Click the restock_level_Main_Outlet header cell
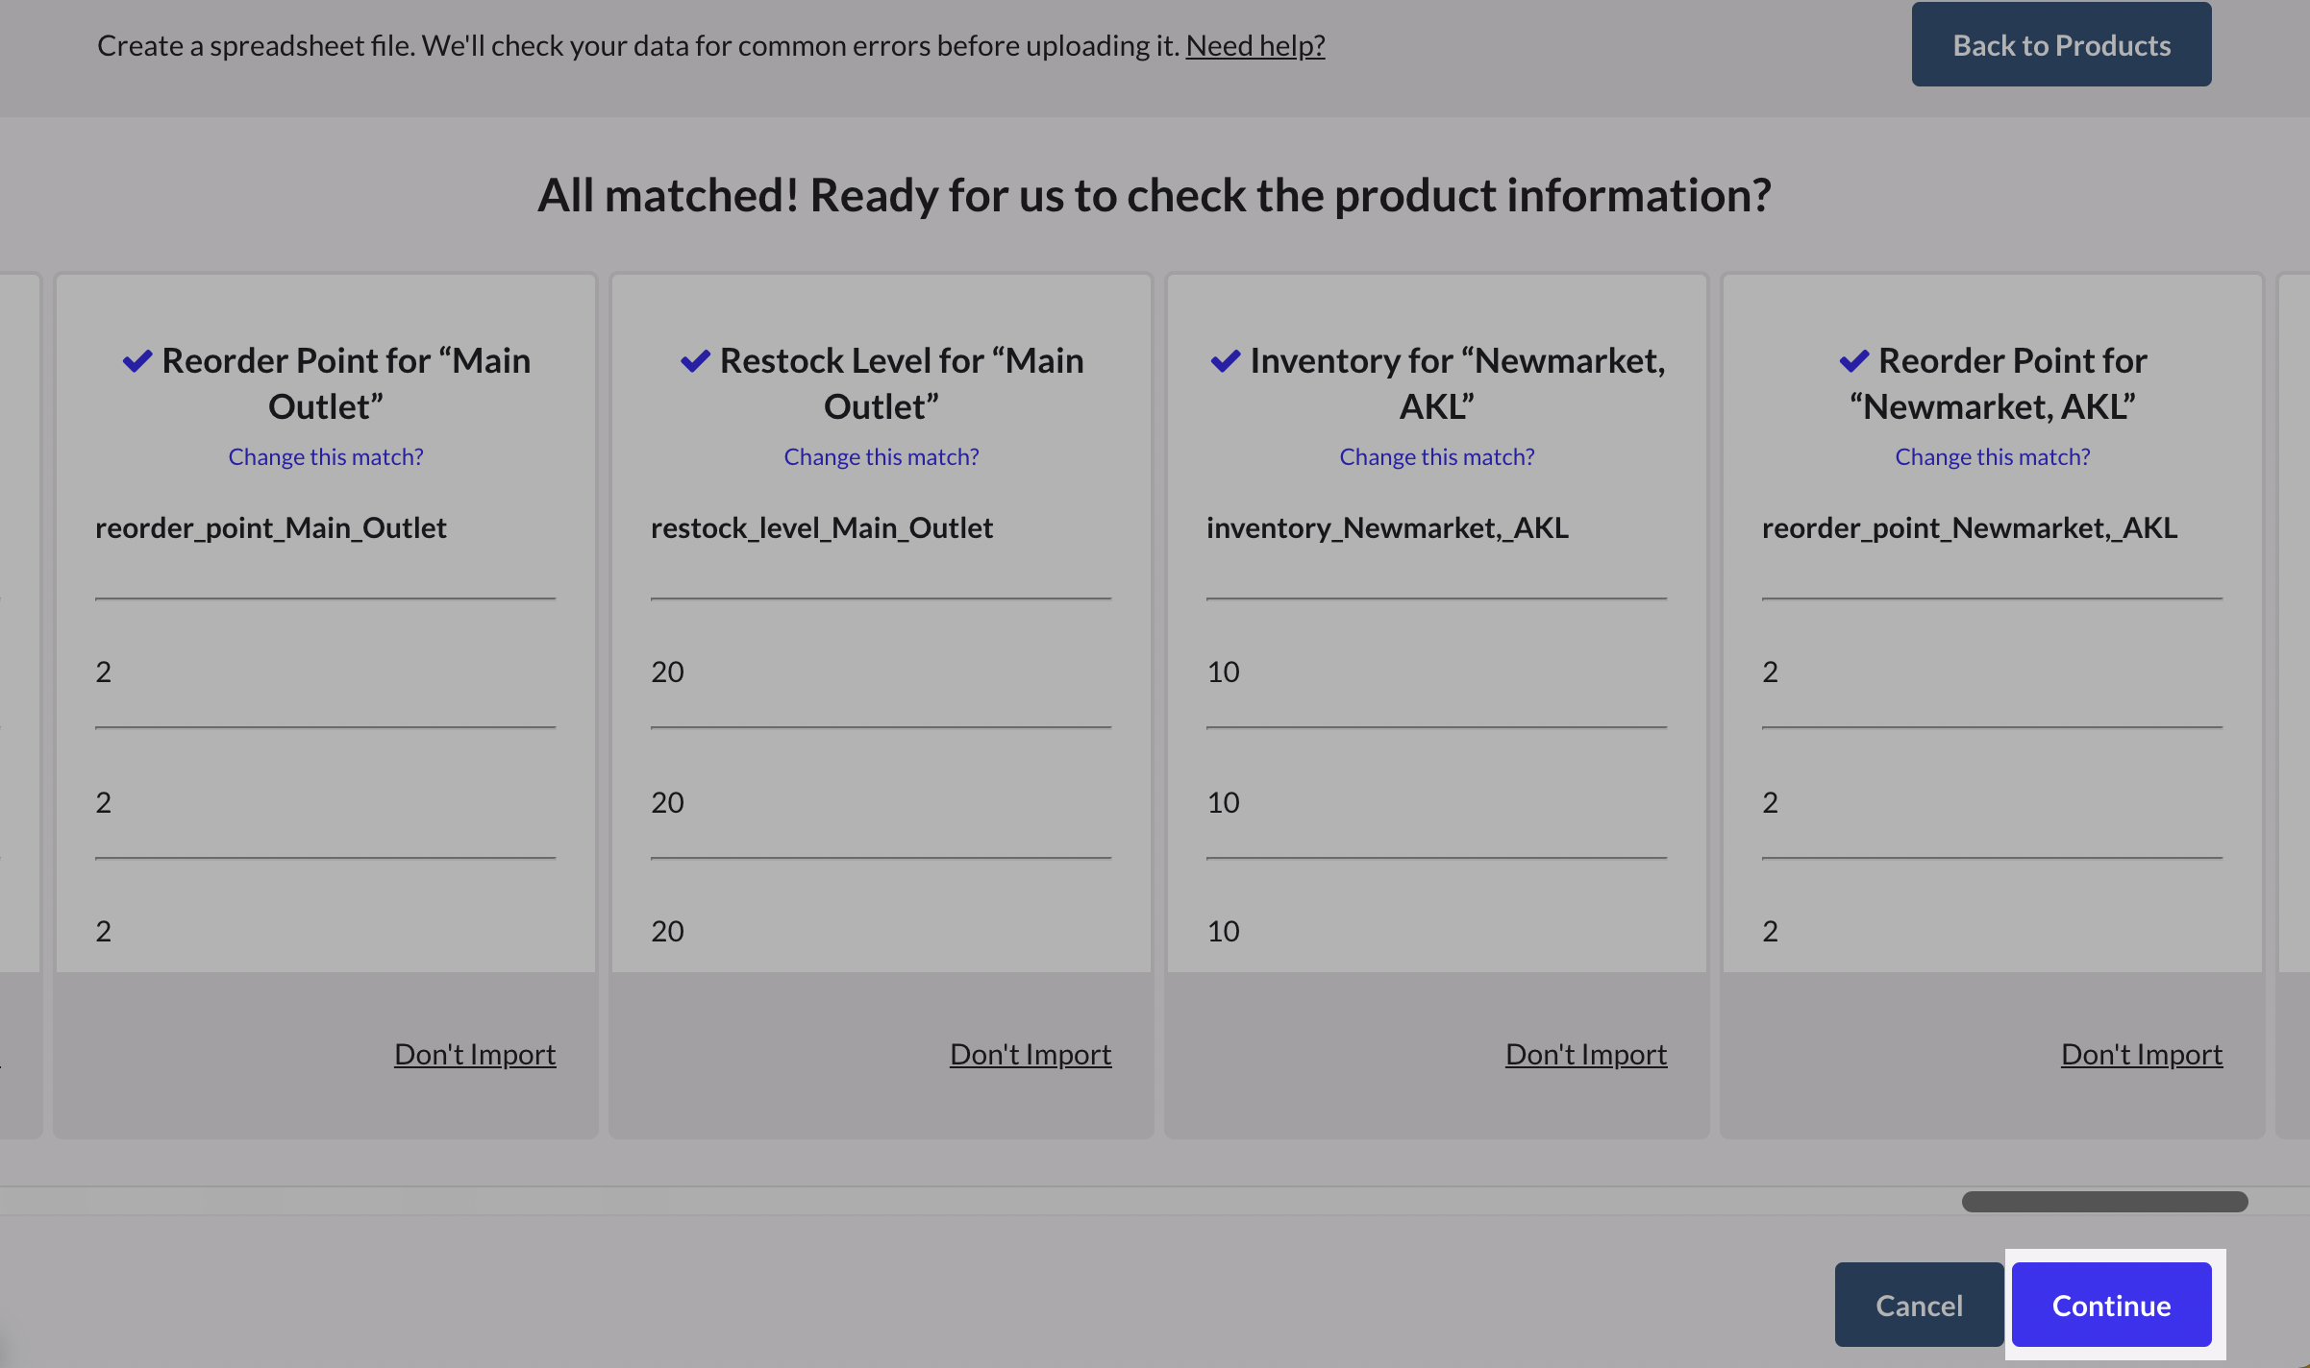This screenshot has height=1368, width=2310. click(x=821, y=527)
